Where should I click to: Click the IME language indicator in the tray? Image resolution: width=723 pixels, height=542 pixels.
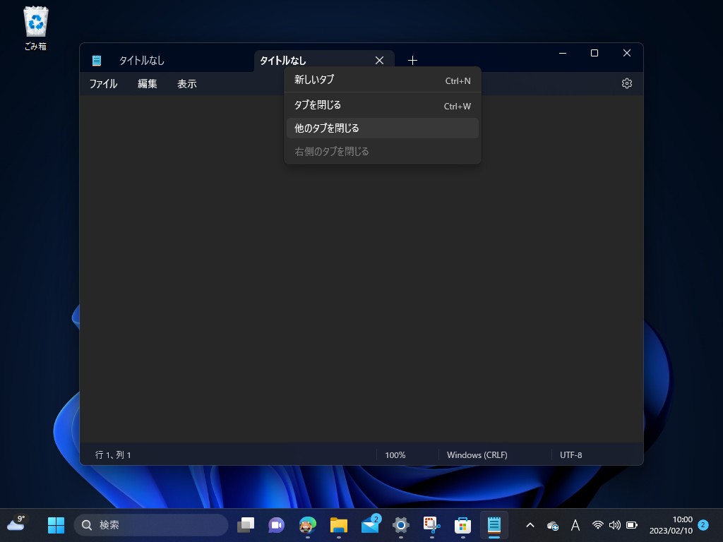(575, 525)
